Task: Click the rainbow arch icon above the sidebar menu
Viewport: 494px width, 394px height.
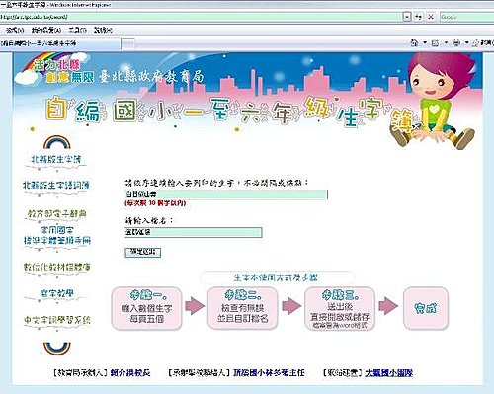Action: coord(57,142)
